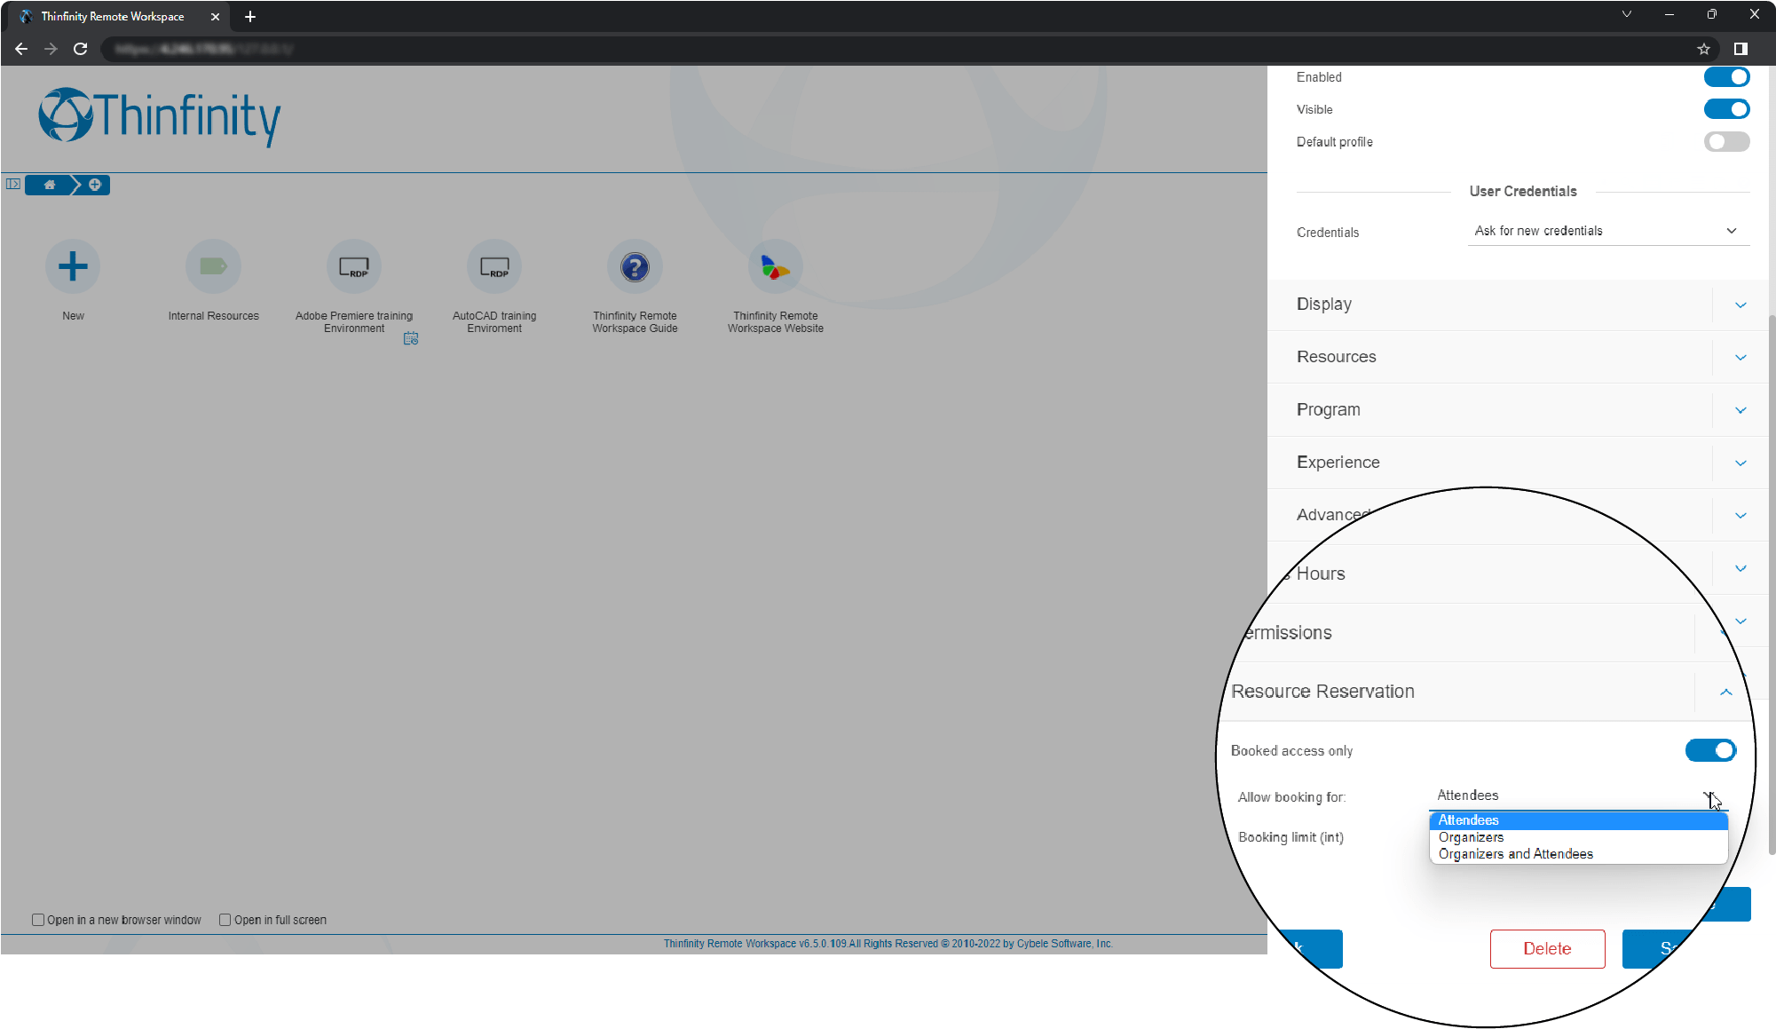Image resolution: width=1776 pixels, height=1029 pixels.
Task: Click the Booking limit (int) label
Action: 1291,837
